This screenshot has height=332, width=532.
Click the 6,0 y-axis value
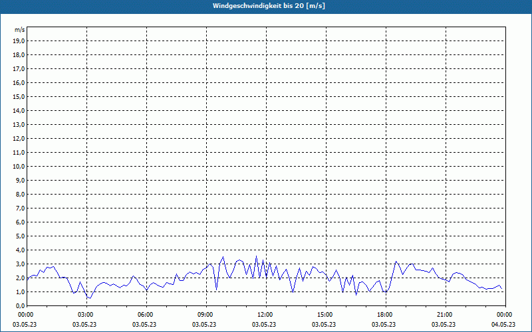(x=21, y=222)
